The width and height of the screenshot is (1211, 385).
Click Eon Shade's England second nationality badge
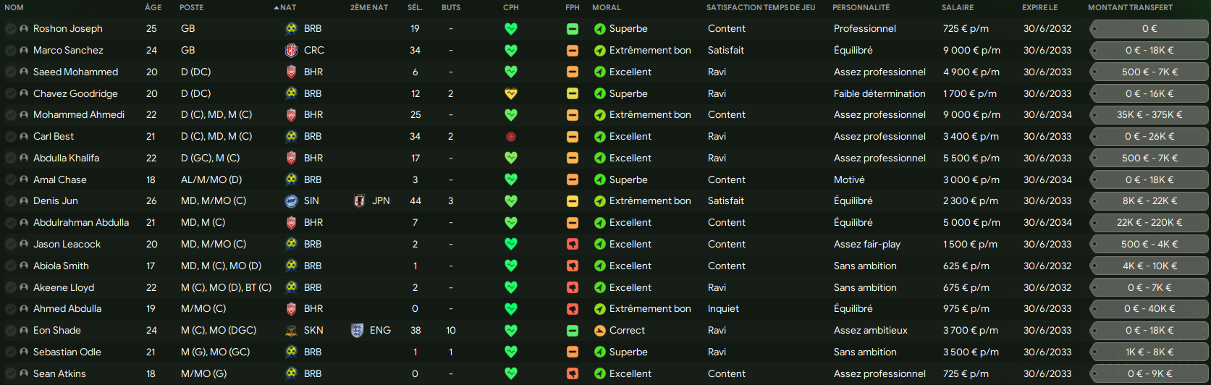pos(357,330)
